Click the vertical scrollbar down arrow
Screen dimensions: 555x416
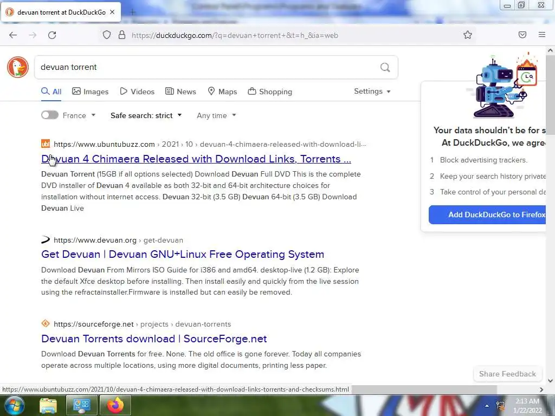[550, 381]
